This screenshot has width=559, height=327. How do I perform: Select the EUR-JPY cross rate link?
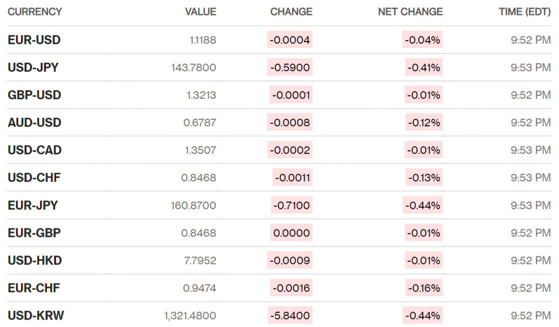pos(33,205)
